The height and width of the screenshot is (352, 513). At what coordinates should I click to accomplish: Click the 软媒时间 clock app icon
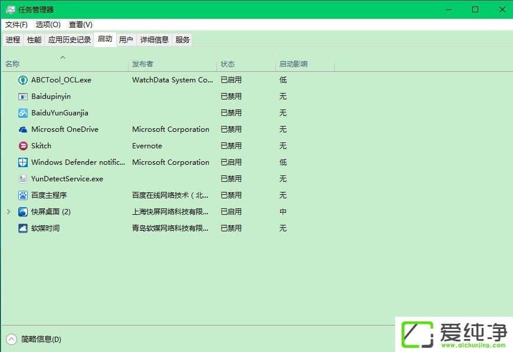click(x=22, y=228)
